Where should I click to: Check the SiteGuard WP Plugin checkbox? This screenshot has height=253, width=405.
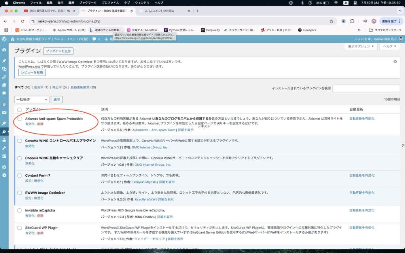(20, 228)
